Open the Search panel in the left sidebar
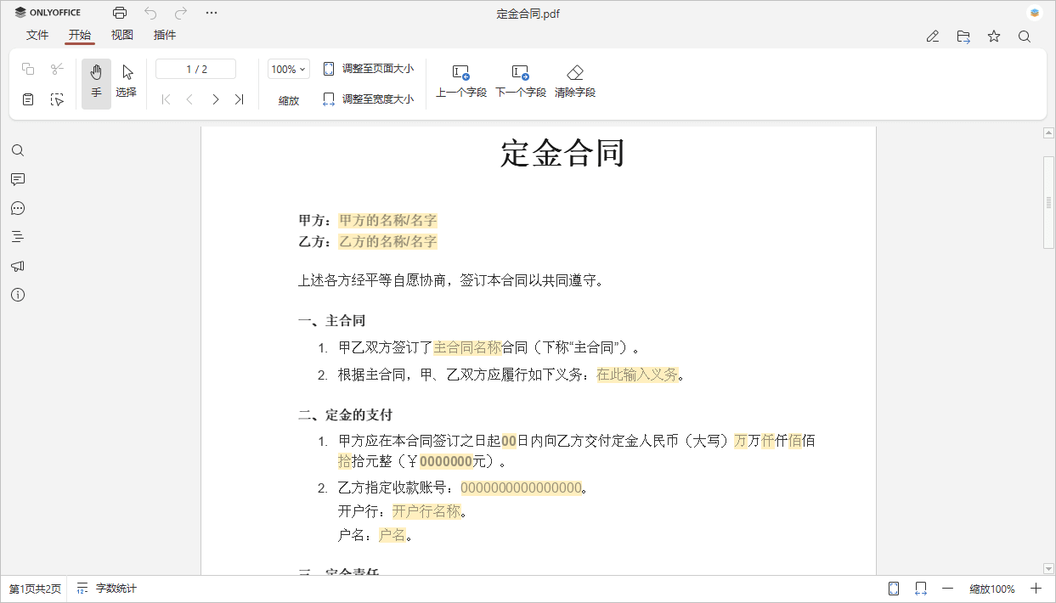Image resolution: width=1056 pixels, height=603 pixels. 17,150
